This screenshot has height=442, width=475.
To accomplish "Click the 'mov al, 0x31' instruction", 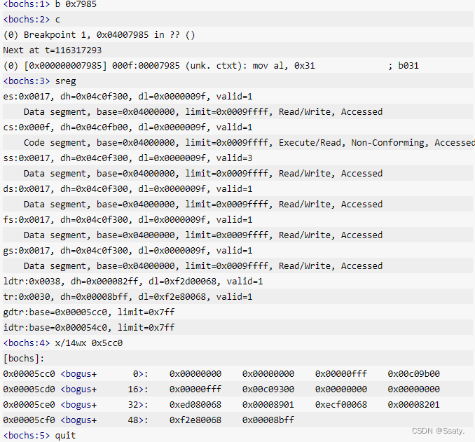I will click(x=284, y=66).
